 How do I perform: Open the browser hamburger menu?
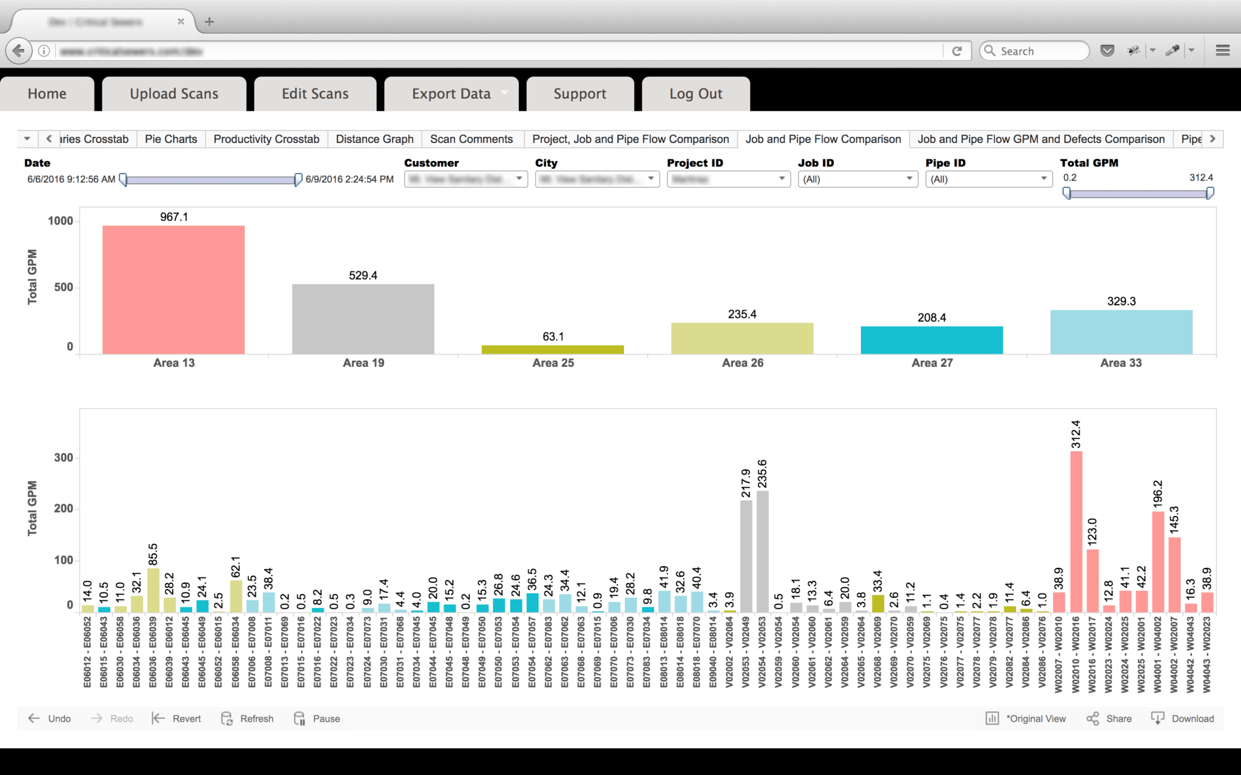click(1222, 51)
